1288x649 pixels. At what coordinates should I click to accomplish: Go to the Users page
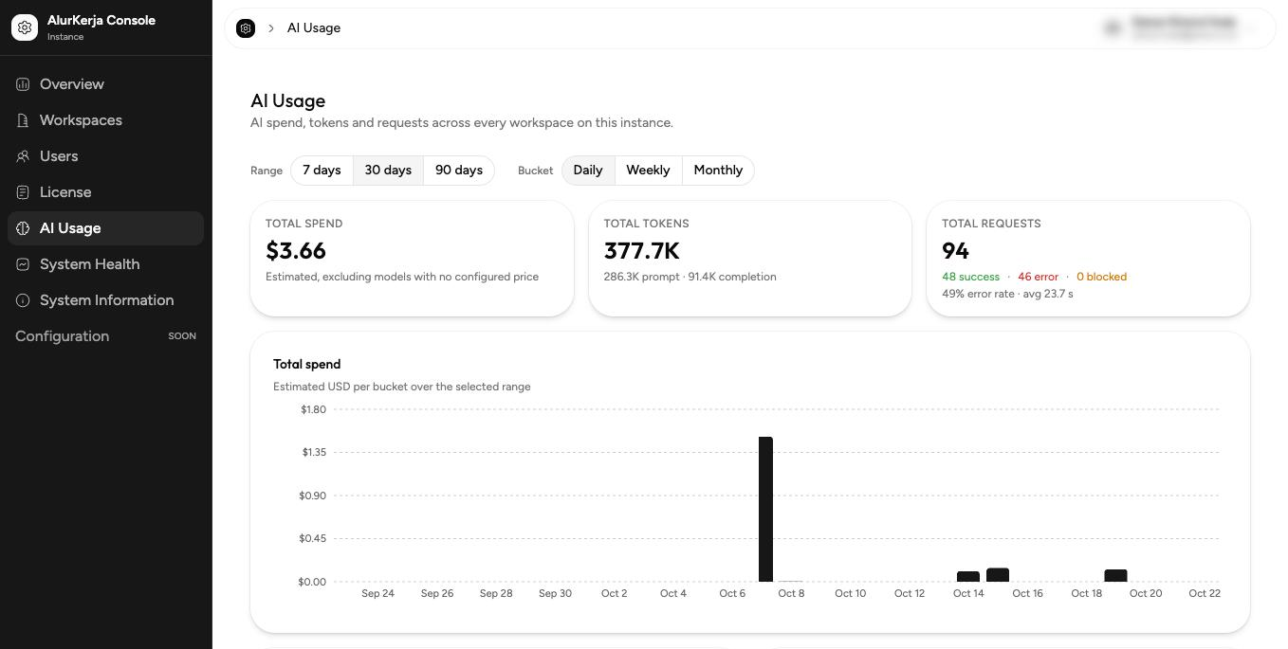pos(106,156)
